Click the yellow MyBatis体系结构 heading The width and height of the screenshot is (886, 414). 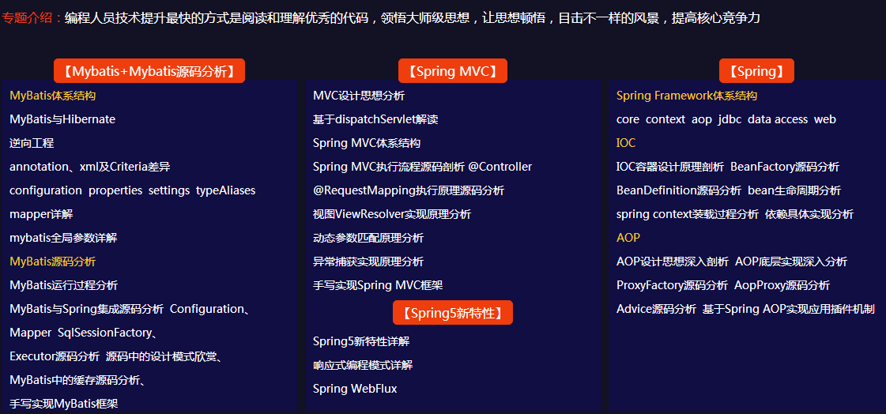52,96
